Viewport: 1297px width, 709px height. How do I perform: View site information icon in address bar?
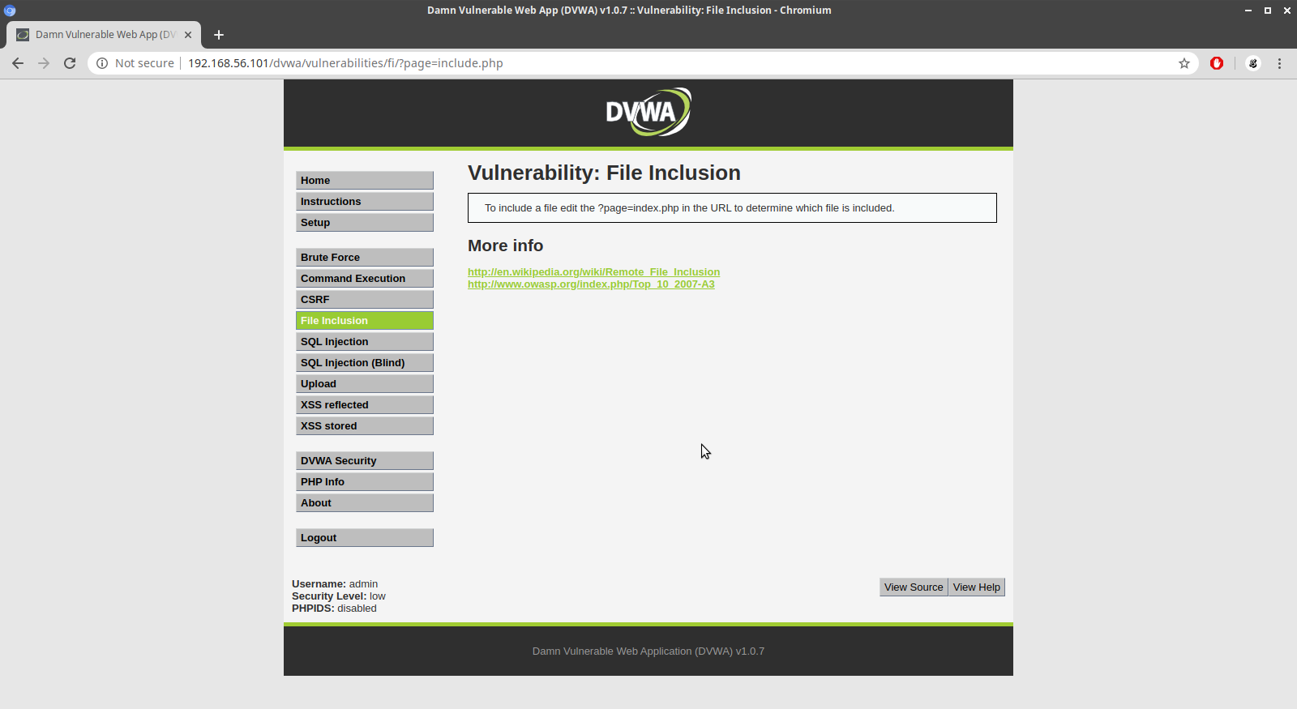pos(102,63)
